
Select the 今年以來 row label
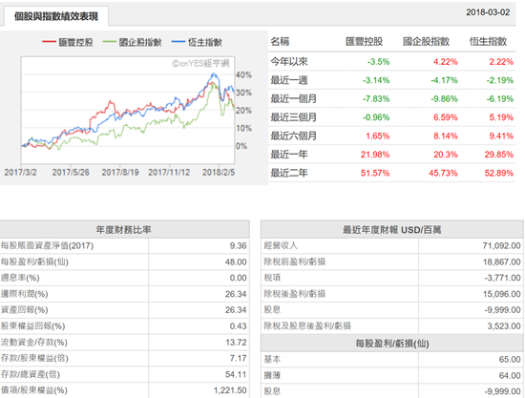pos(289,62)
